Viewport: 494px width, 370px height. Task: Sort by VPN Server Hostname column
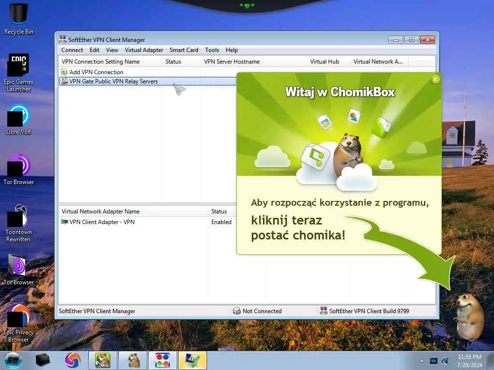(x=254, y=61)
